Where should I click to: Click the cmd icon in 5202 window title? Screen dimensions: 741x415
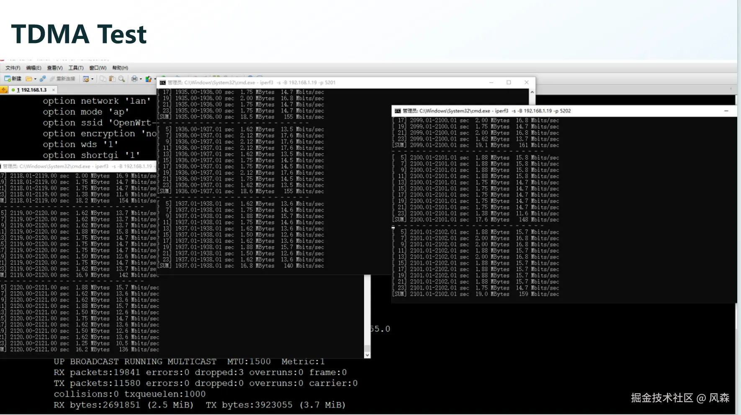pos(398,111)
